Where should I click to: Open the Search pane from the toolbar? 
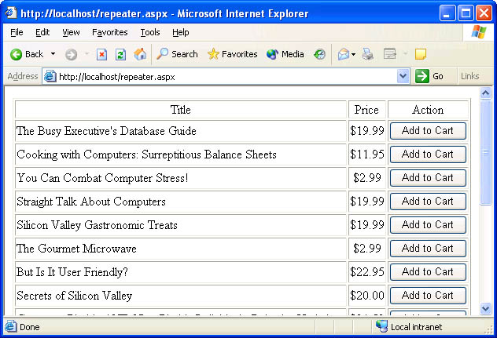pyautogui.click(x=177, y=54)
